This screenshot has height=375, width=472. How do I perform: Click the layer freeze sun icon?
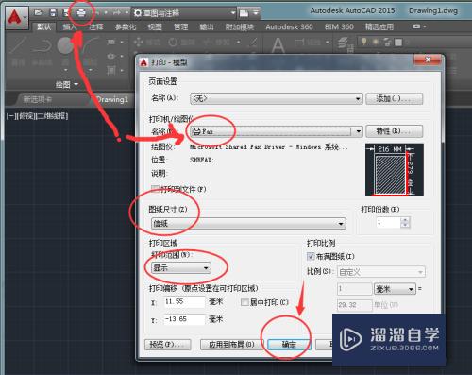pyautogui.click(x=376, y=42)
